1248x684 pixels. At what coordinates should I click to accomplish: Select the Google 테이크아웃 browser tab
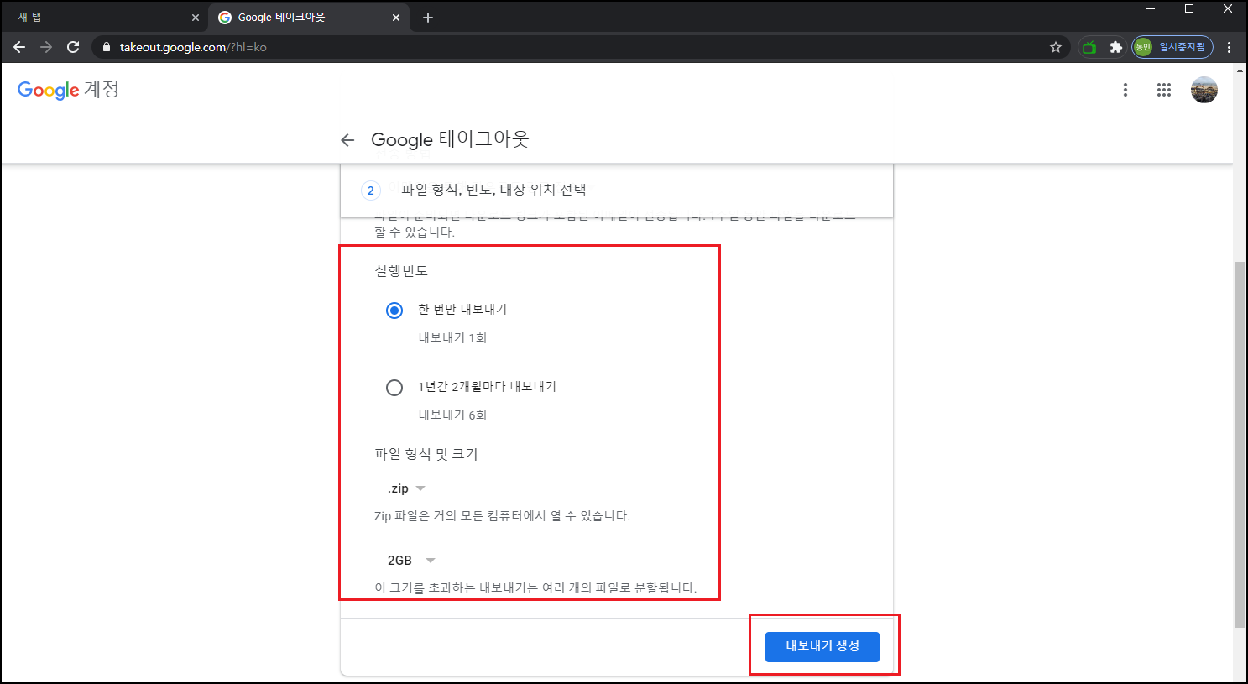coord(309,17)
